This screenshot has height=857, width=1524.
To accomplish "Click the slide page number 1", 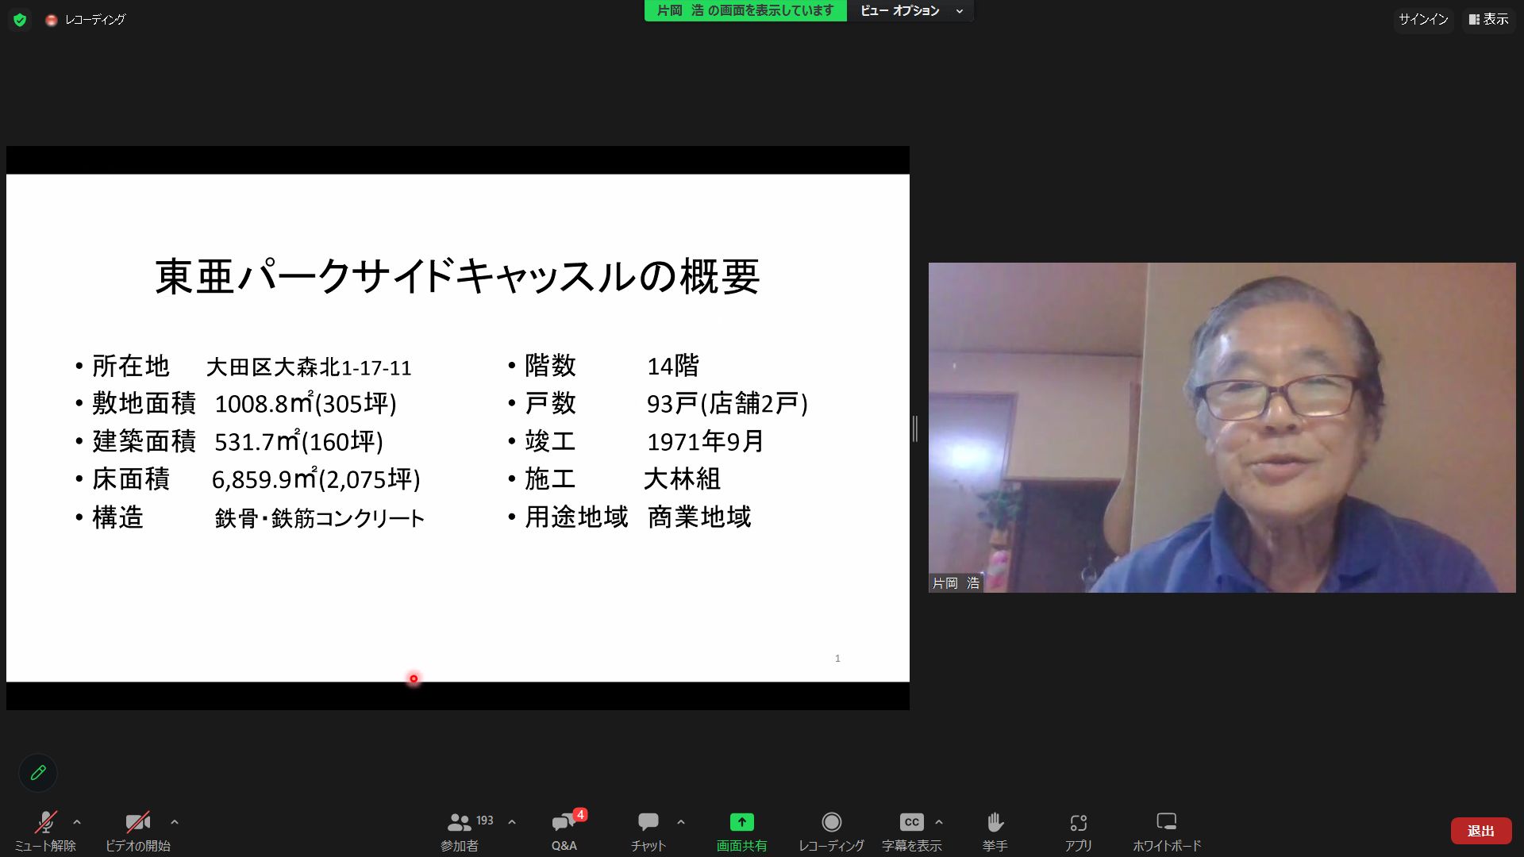I will [x=837, y=659].
